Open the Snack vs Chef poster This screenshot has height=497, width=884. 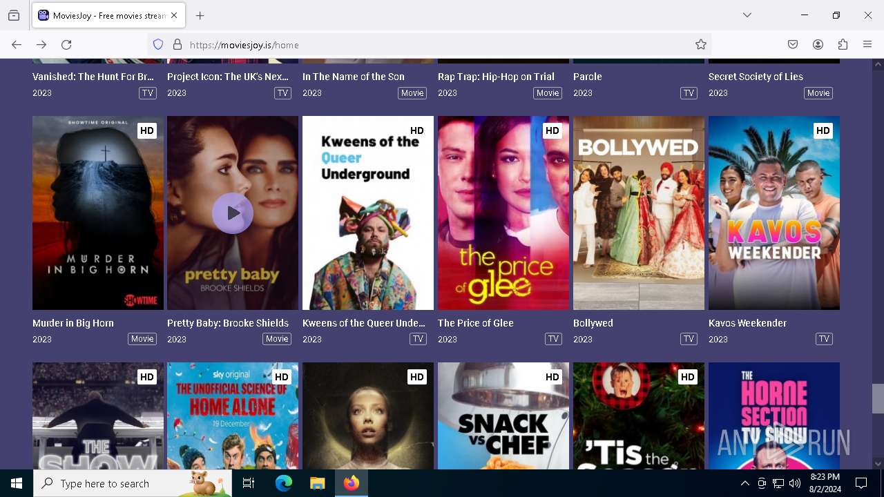[x=503, y=416]
